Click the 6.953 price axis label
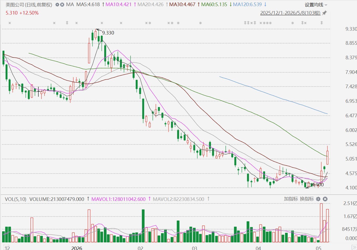Image resolution: width=357 pixels, height=250 pixels. tap(351, 101)
